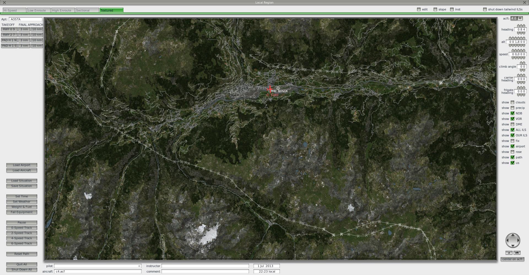Switch to the Low Enroute tab
529x275 pixels.
point(39,10)
